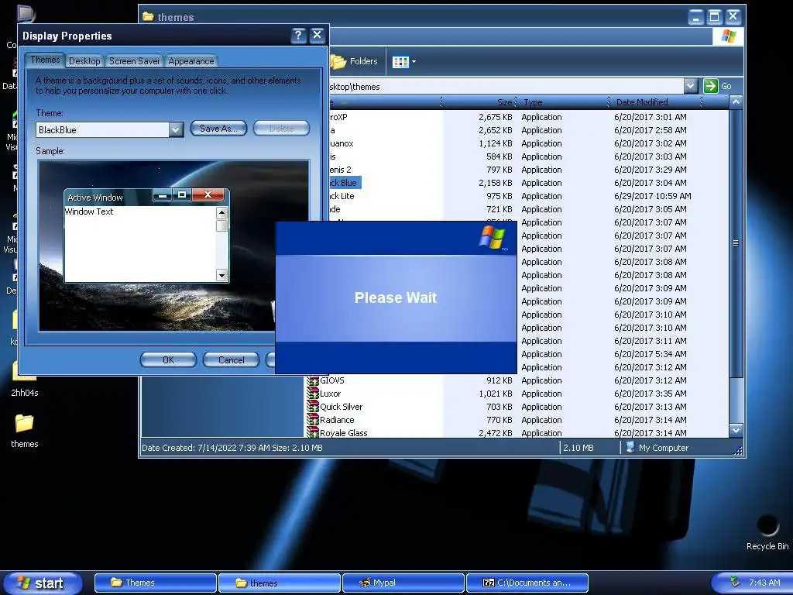Click the help question mark in Display Properties
The image size is (793, 595).
(298, 35)
